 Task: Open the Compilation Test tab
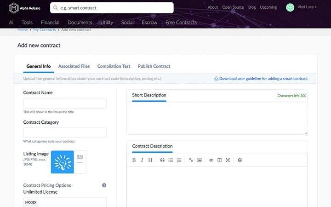point(114,66)
